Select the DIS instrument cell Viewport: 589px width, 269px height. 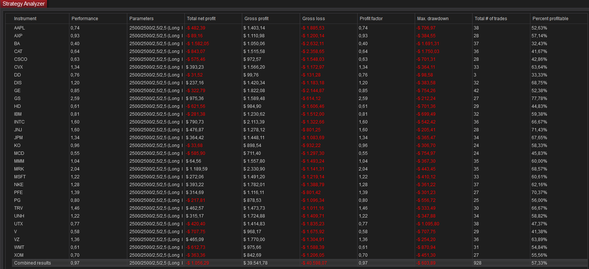pos(18,83)
